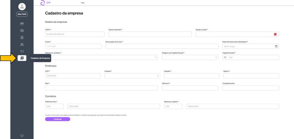Open the banknote sidebar icon
Image resolution: width=294 pixels, height=139 pixels.
(x=22, y=30)
